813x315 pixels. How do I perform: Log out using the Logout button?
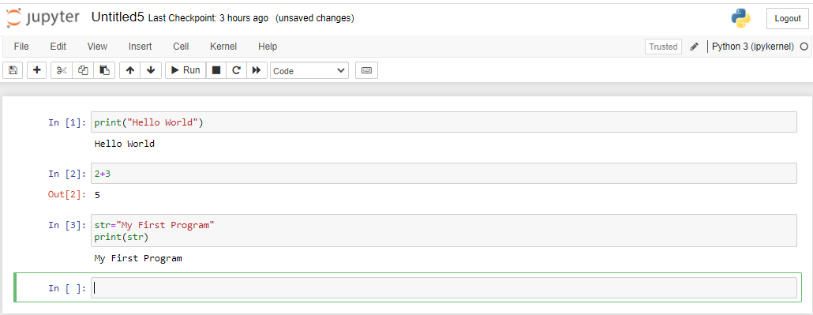click(x=788, y=18)
